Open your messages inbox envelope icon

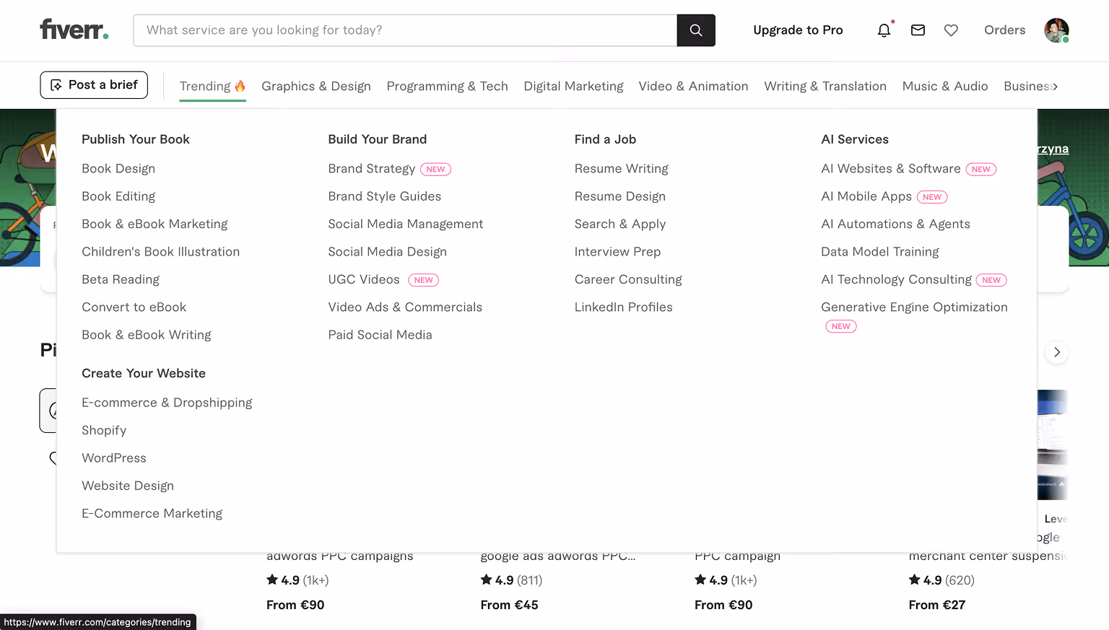coord(918,30)
